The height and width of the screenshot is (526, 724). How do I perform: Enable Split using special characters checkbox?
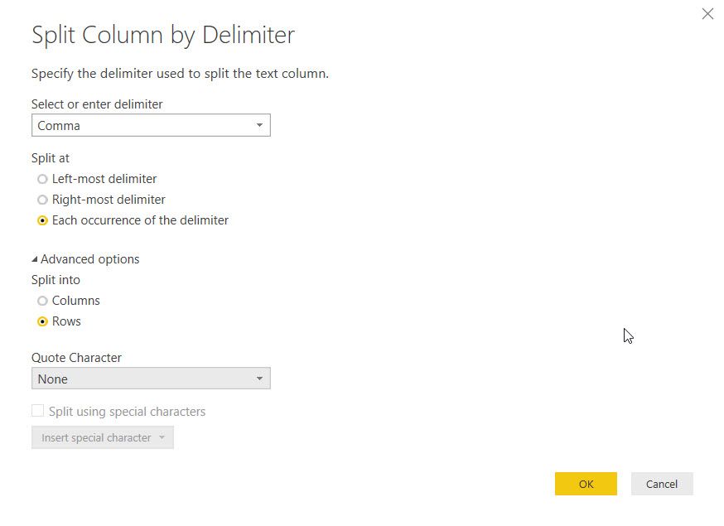[38, 411]
